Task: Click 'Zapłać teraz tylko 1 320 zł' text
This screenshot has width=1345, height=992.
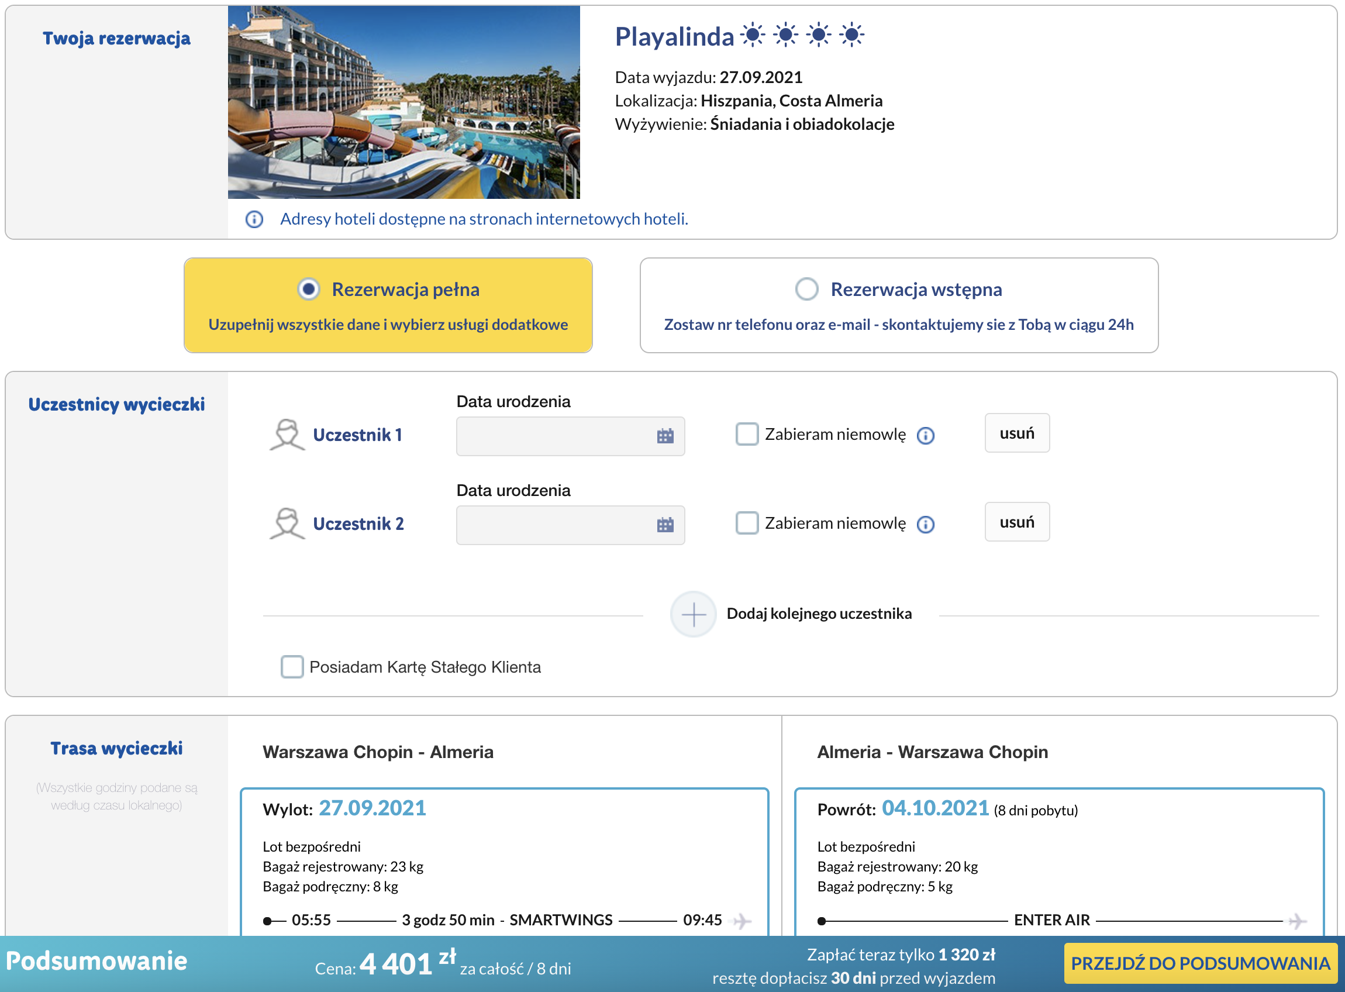Action: [901, 955]
